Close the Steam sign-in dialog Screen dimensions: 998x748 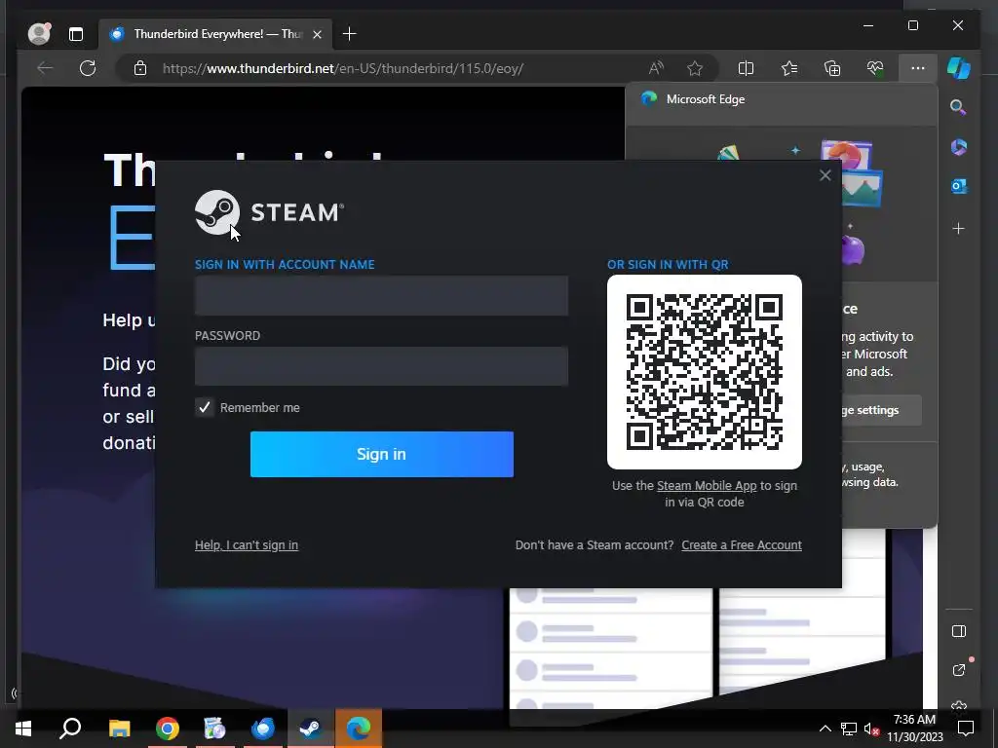tap(825, 175)
